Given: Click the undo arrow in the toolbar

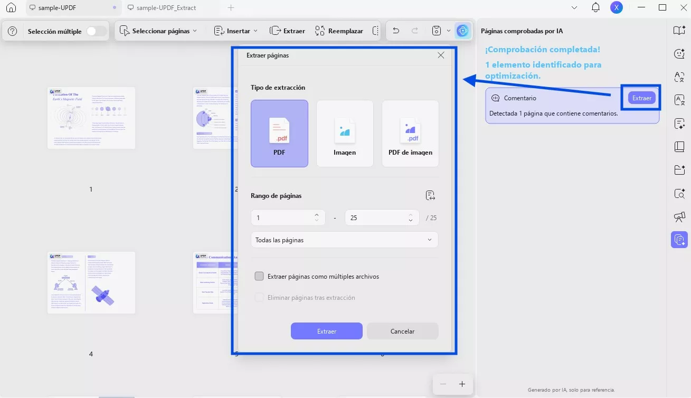Looking at the screenshot, I should coord(396,31).
